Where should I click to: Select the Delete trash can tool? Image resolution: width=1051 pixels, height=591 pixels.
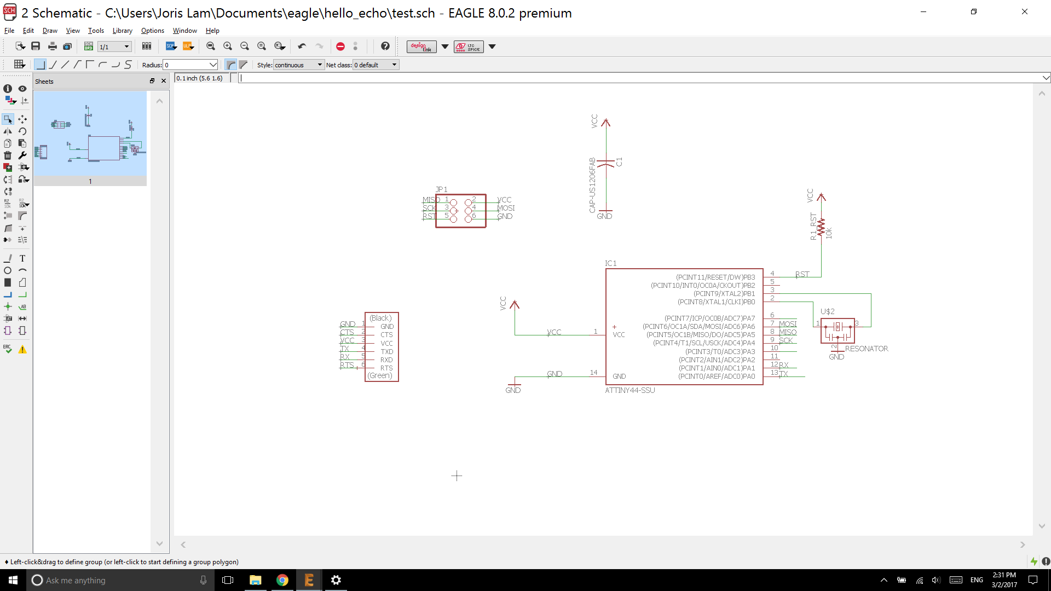pyautogui.click(x=8, y=155)
